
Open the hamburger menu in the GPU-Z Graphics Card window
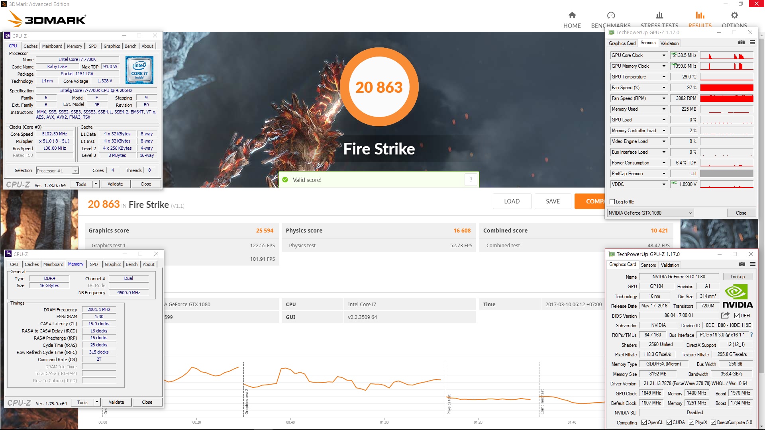pos(753,264)
